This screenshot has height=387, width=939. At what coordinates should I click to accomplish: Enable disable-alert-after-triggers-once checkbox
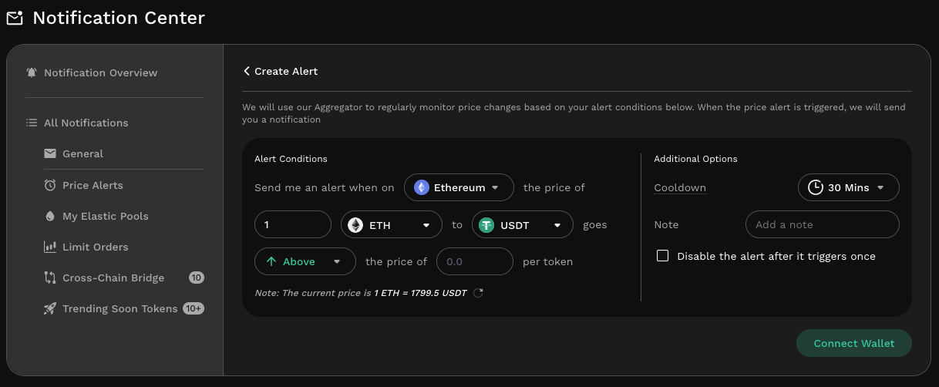pyautogui.click(x=662, y=256)
